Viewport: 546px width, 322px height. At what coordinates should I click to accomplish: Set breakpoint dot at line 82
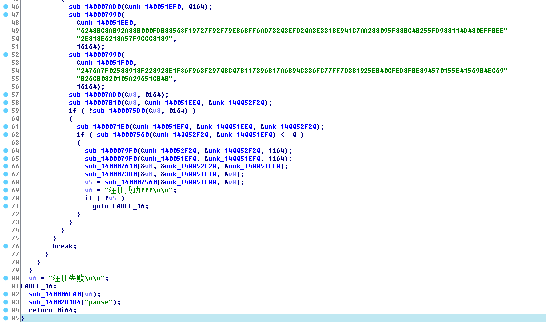(x=6, y=294)
